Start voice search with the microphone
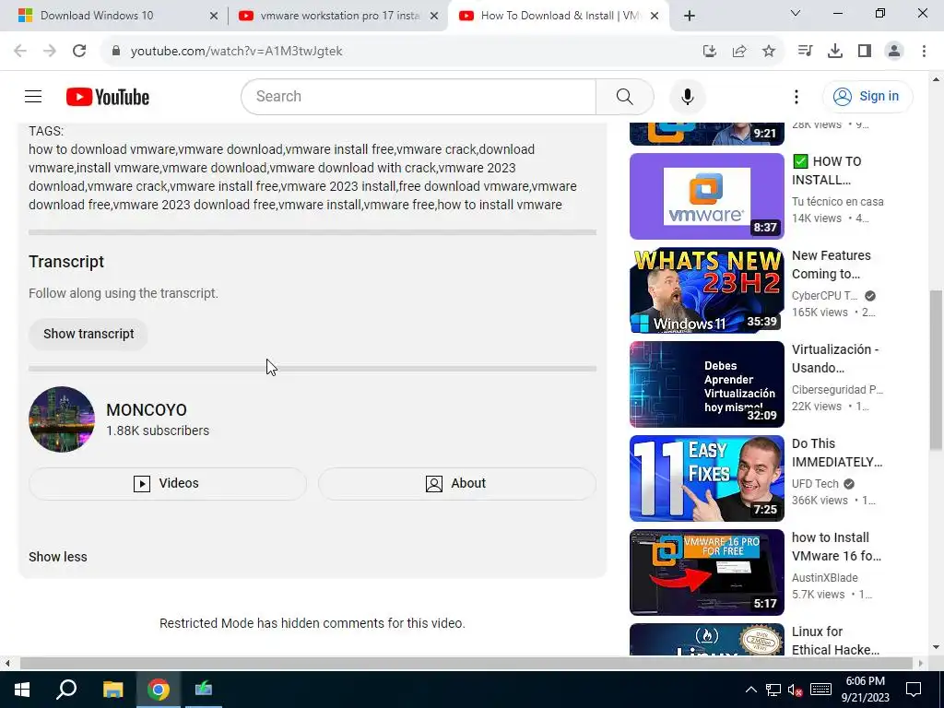The height and width of the screenshot is (708, 944). 687,96
